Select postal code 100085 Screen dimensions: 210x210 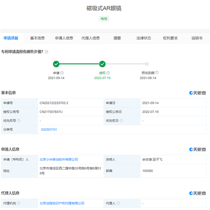click(x=148, y=171)
